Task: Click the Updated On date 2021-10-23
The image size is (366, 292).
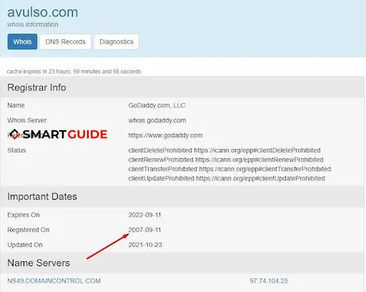Action: point(145,245)
